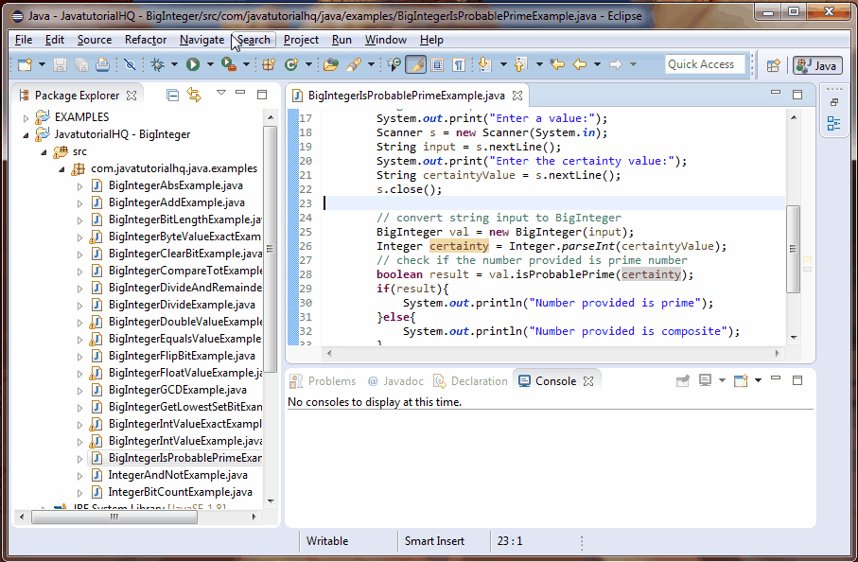Collapse the src folder

click(44, 151)
